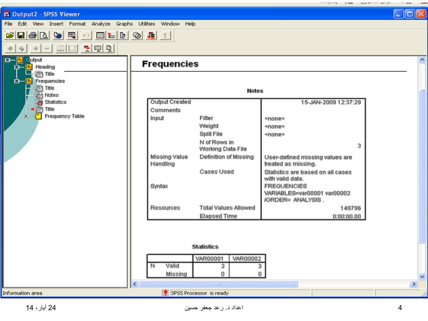The height and width of the screenshot is (321, 428).
Task: Open the Utilities menu
Action: (147, 24)
